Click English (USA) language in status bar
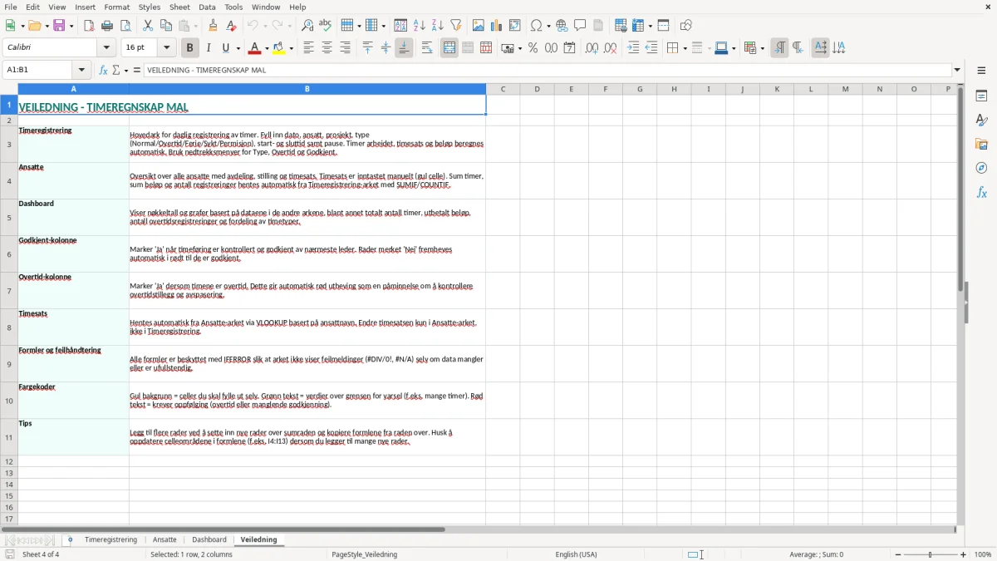The height and width of the screenshot is (561, 997). tap(576, 554)
